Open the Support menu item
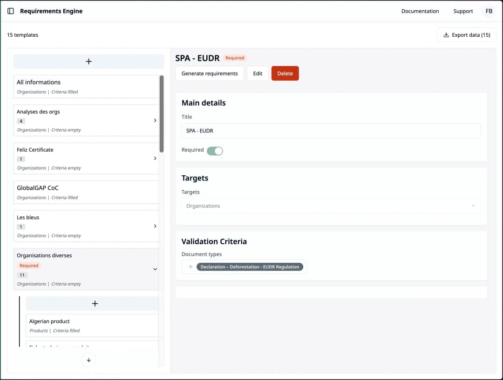The image size is (503, 380). (463, 11)
